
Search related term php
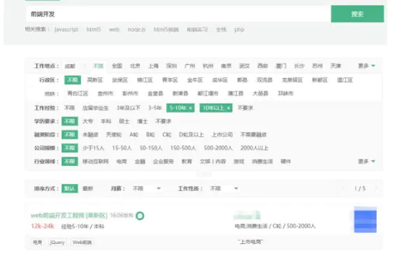point(239,29)
